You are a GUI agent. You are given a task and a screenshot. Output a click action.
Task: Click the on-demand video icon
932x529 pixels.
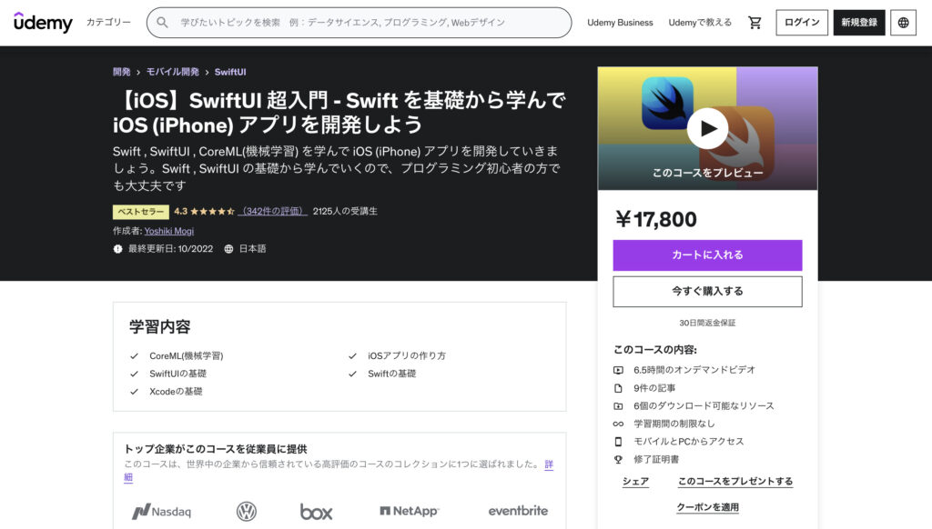[618, 370]
